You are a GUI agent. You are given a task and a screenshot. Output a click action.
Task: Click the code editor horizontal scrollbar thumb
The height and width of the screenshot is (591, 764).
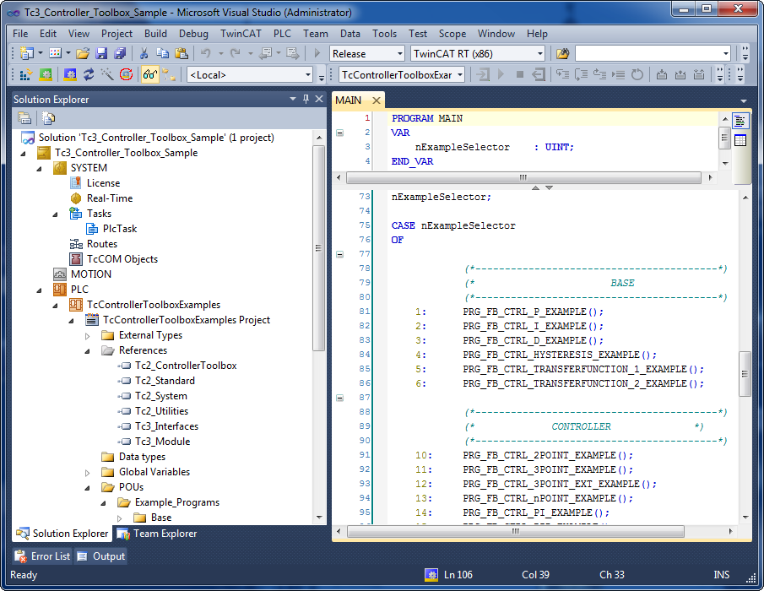pyautogui.click(x=516, y=531)
